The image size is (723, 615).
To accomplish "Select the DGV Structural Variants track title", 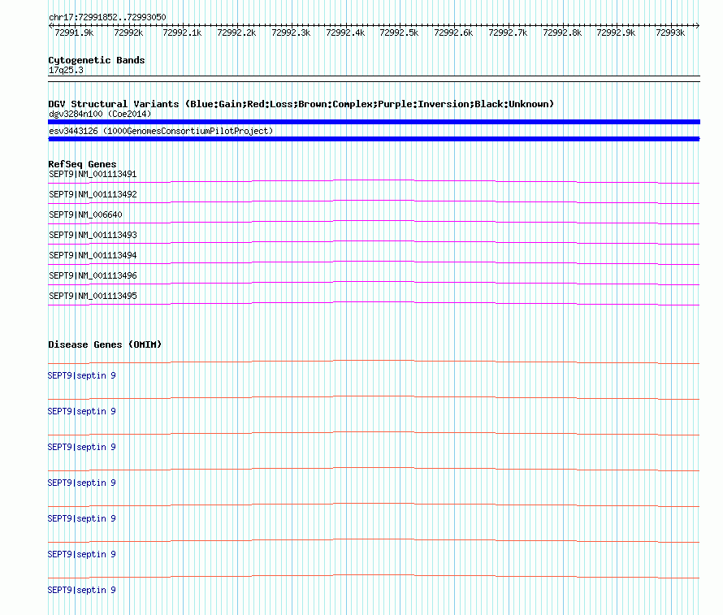I will coord(301,104).
